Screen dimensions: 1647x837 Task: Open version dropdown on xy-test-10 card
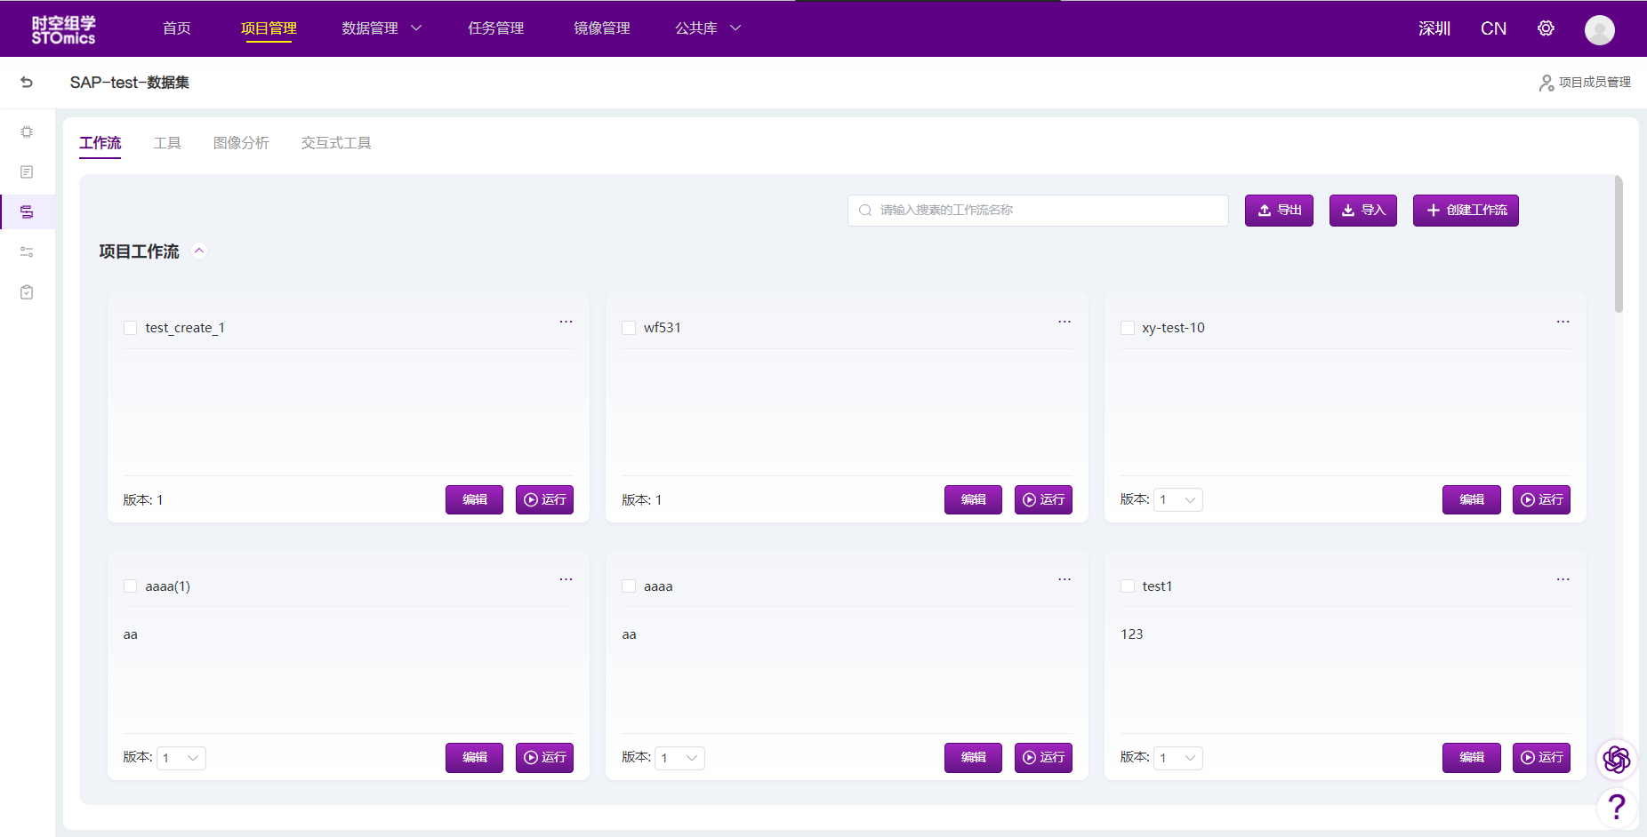(1178, 500)
